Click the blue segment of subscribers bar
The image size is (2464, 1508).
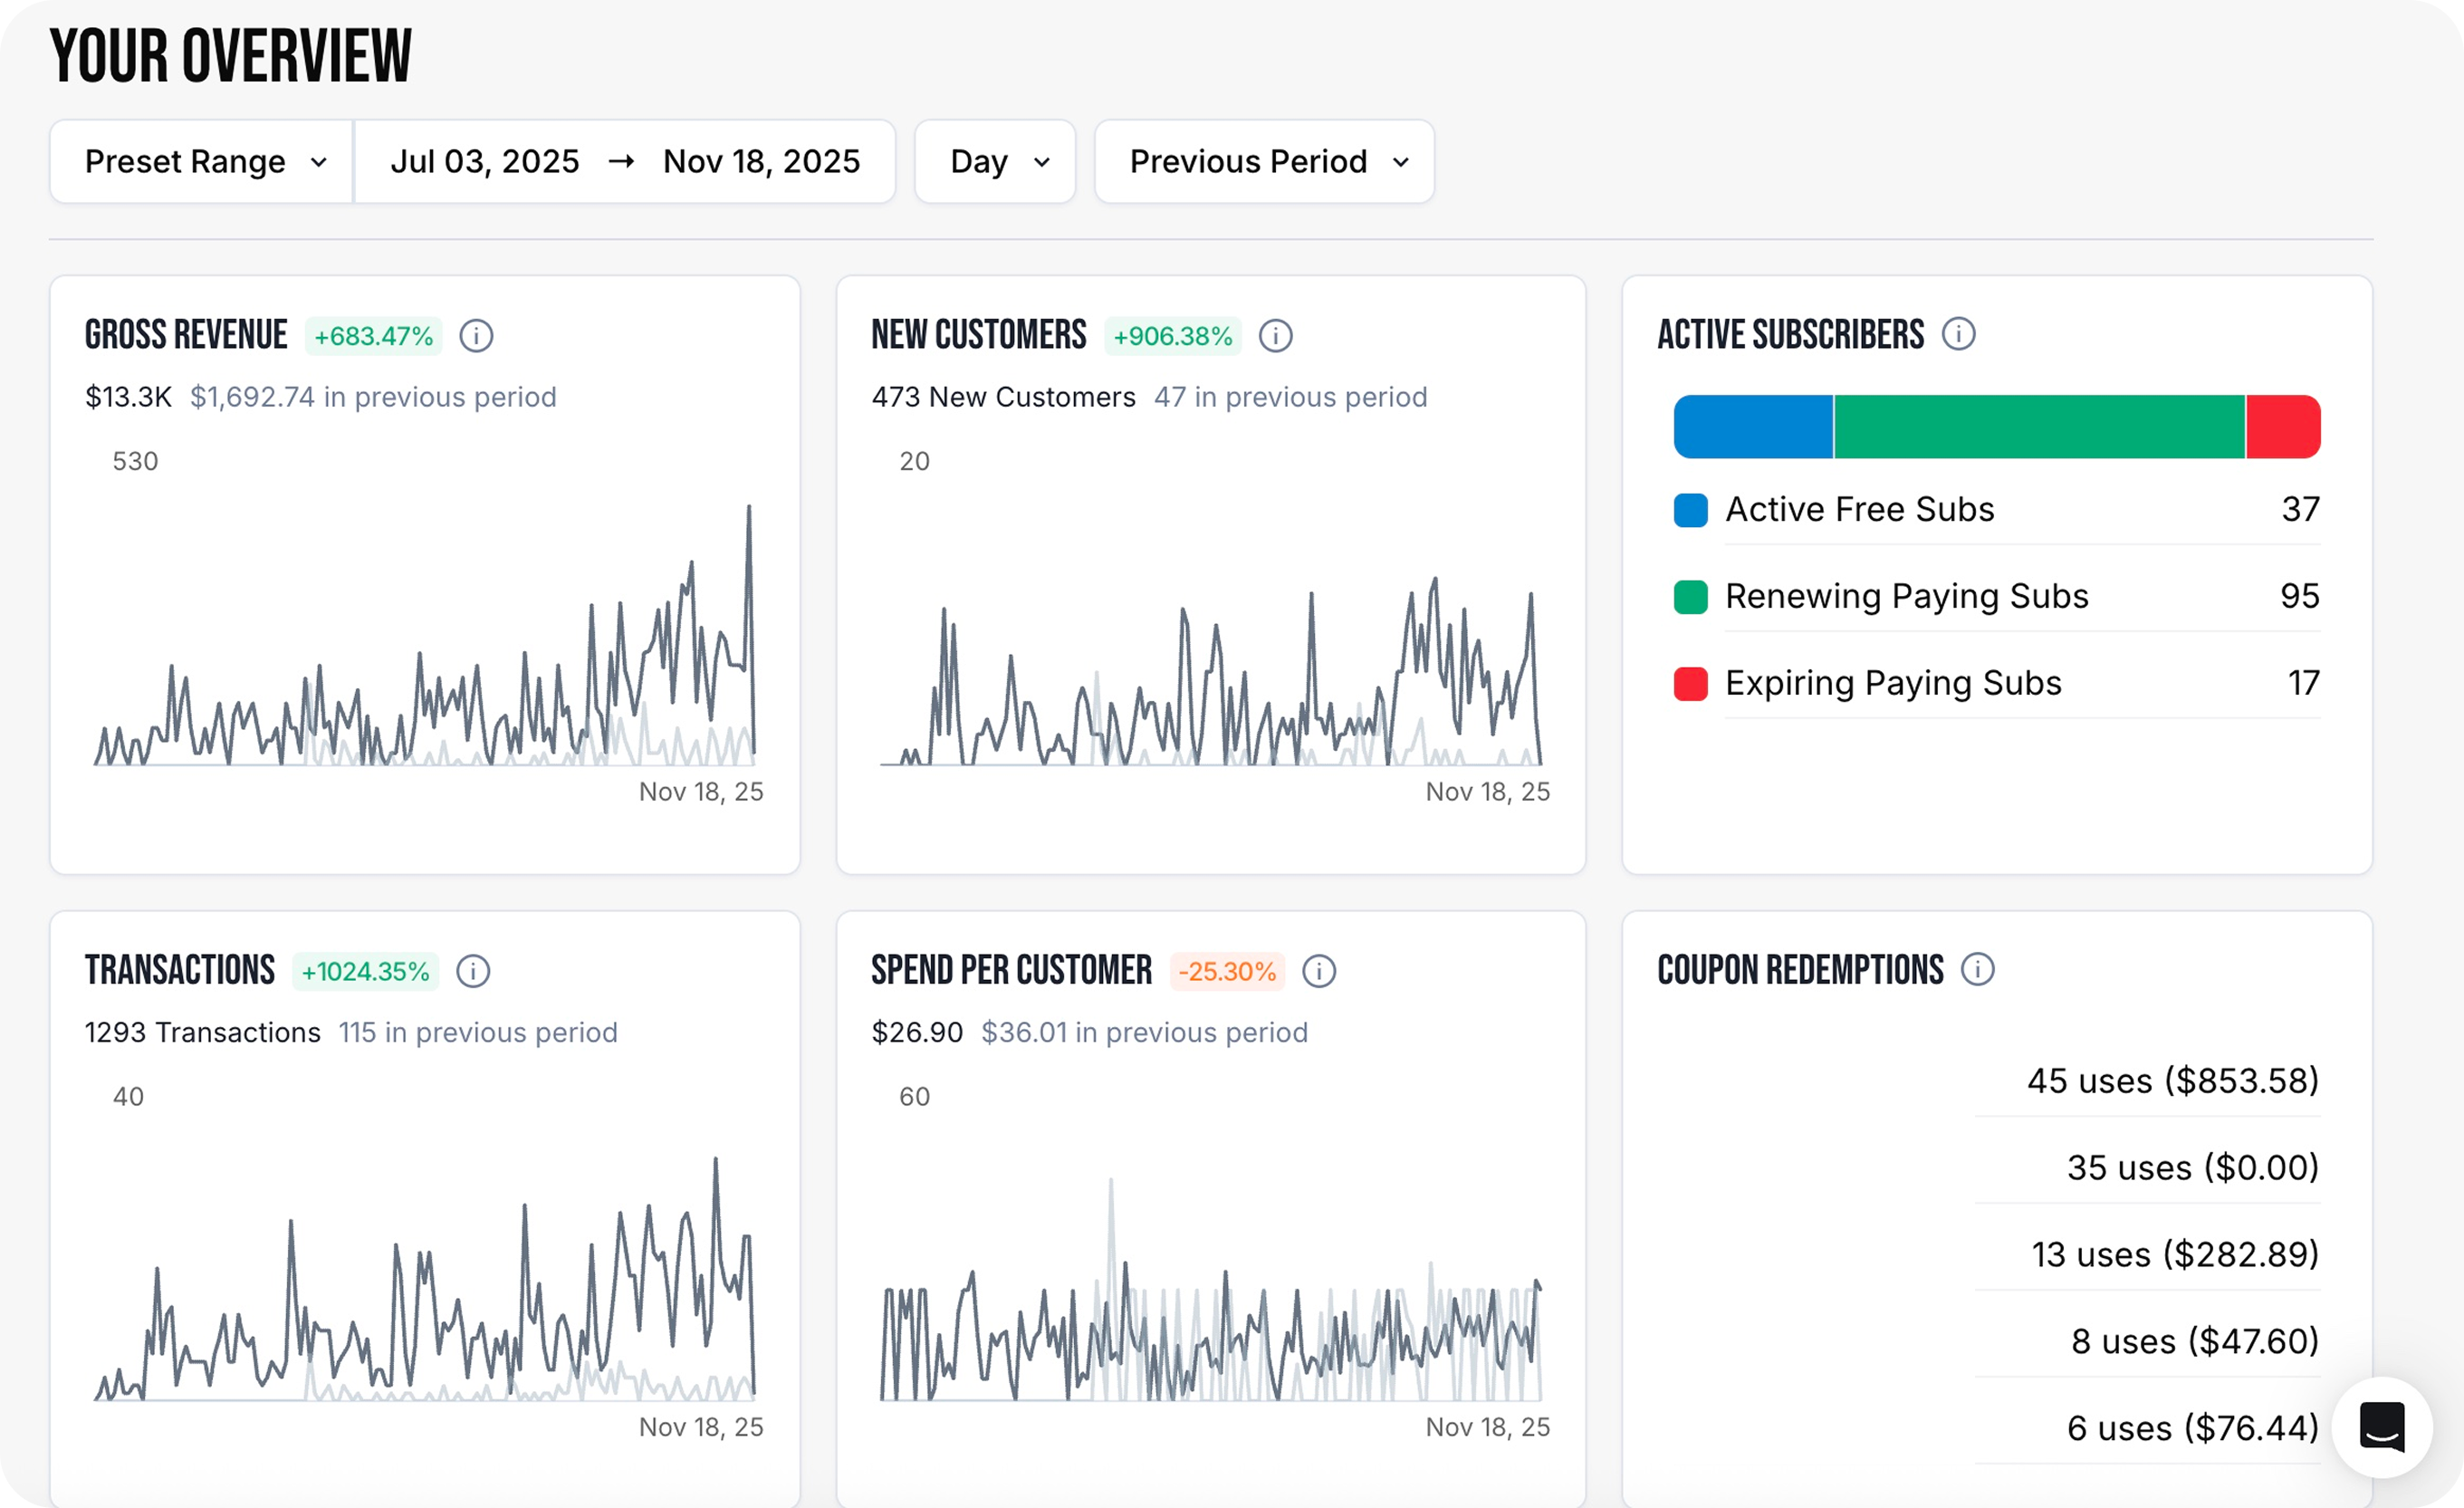click(1753, 427)
